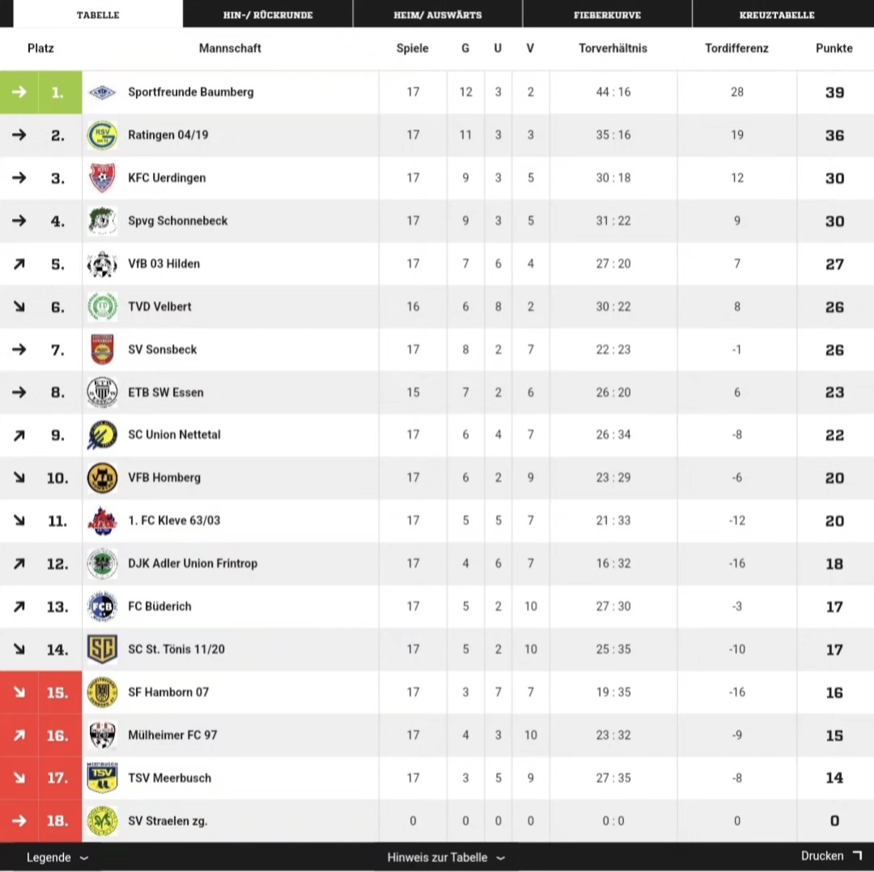Show the Fieberkurve tab
Viewport: 874px width, 872px height.
(607, 15)
